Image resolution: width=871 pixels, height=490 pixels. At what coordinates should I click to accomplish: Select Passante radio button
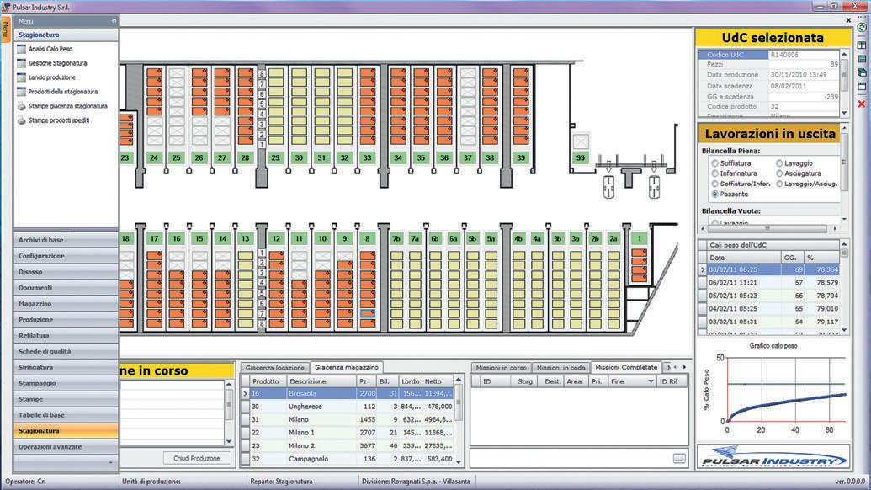point(715,194)
